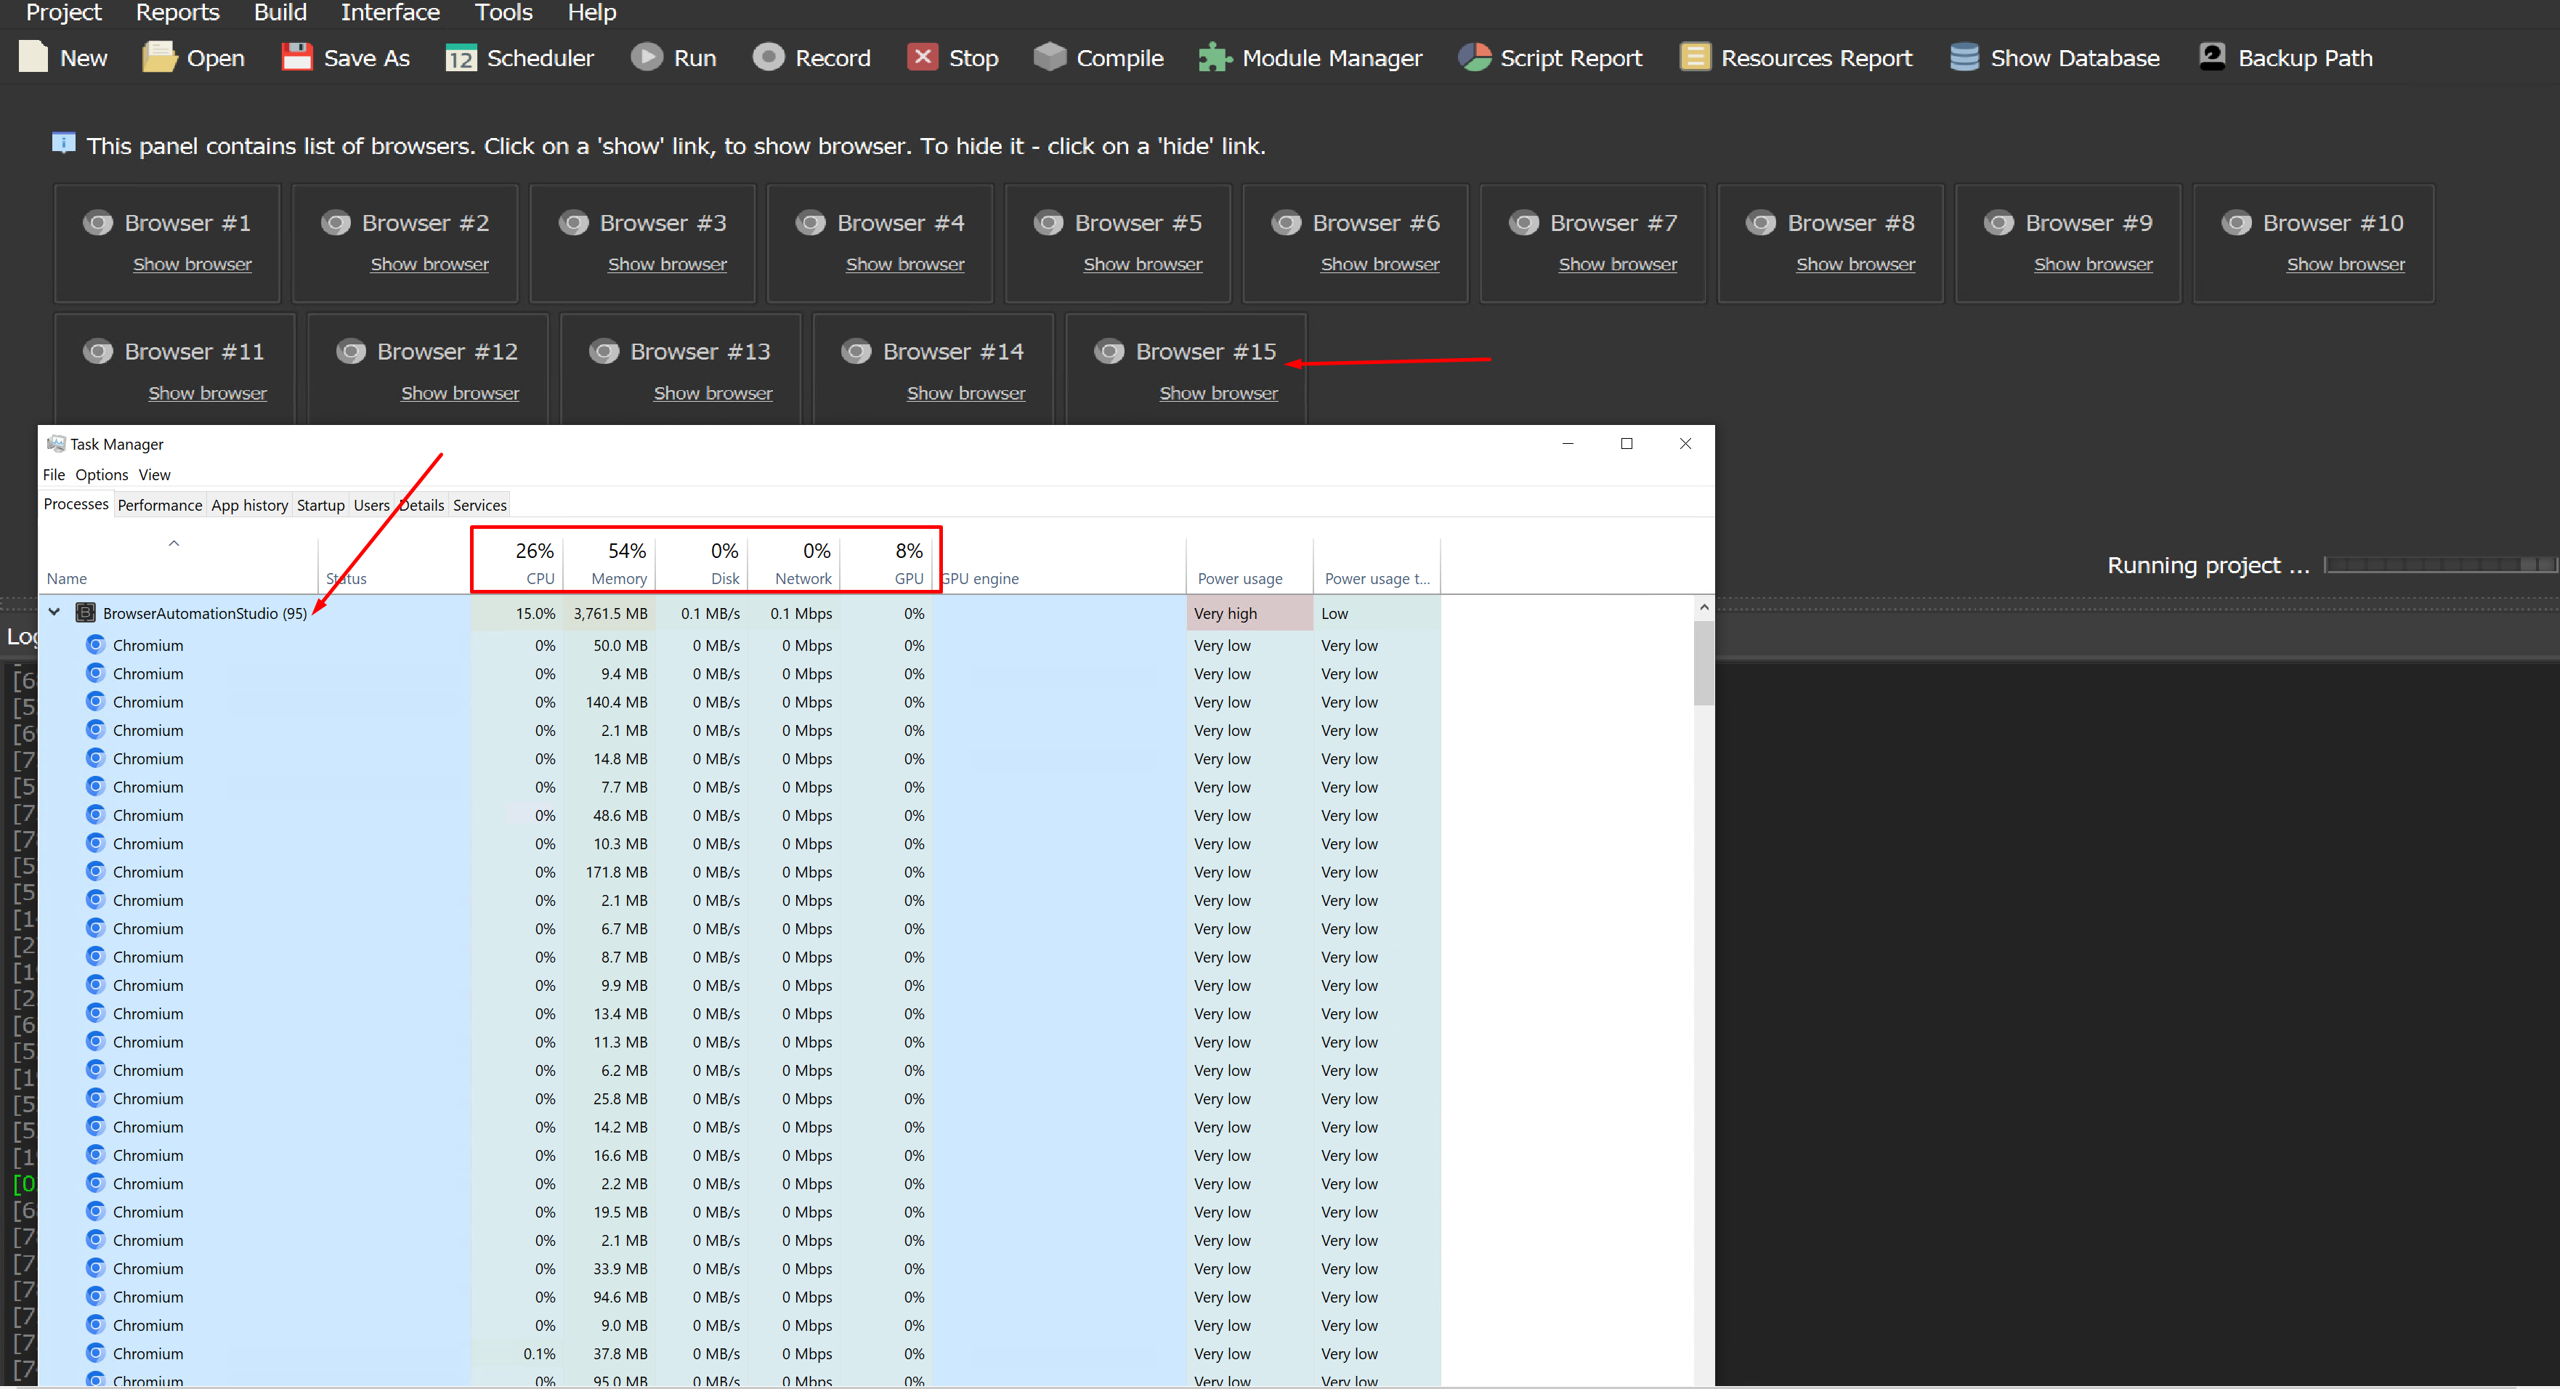This screenshot has height=1389, width=2560.
Task: Open a project with the Open icon
Action: click(158, 57)
